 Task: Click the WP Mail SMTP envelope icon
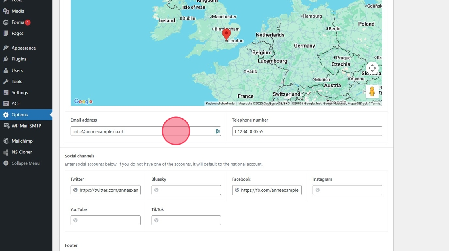pos(6,126)
